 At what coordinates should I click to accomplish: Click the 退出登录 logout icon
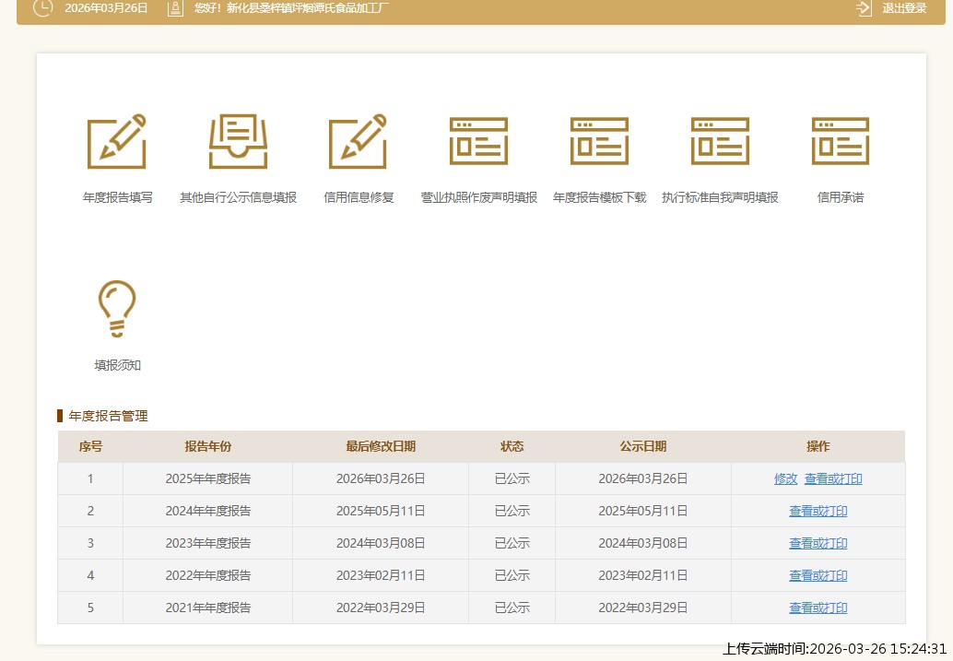[864, 8]
